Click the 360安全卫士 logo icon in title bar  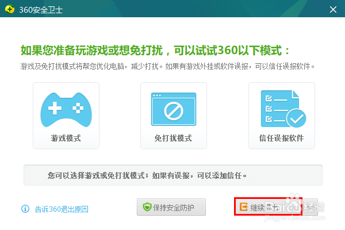click(9, 9)
